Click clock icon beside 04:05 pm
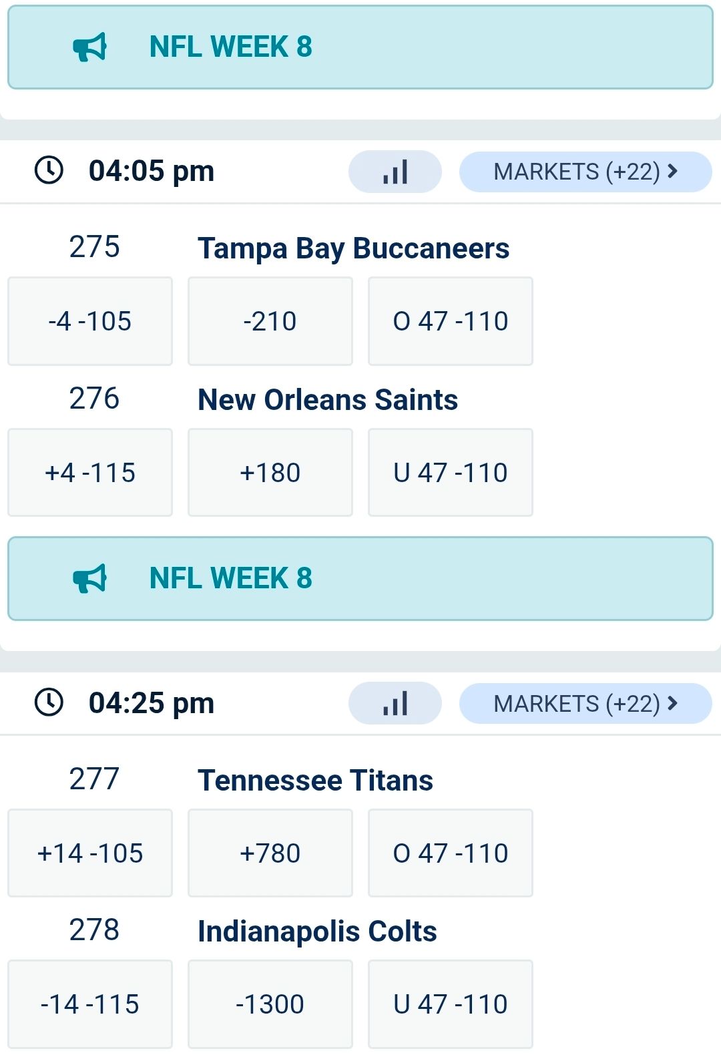This screenshot has width=721, height=1057. coord(49,170)
